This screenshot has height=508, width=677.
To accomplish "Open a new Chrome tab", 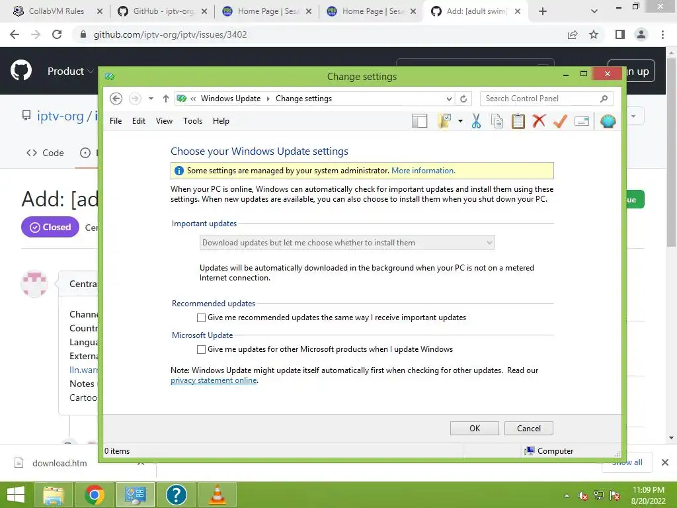I will (x=543, y=11).
